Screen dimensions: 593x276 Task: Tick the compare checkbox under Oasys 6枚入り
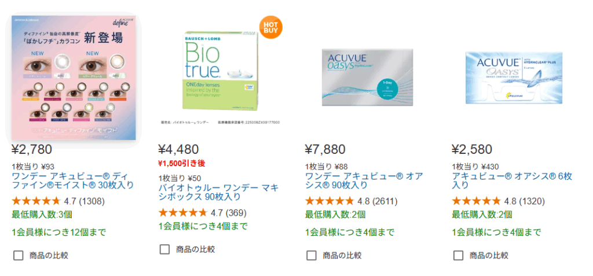coord(458,255)
